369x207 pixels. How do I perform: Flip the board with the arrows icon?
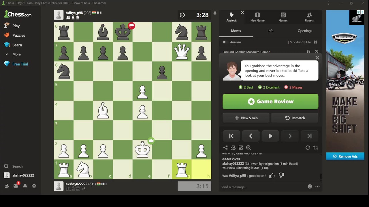click(x=316, y=147)
